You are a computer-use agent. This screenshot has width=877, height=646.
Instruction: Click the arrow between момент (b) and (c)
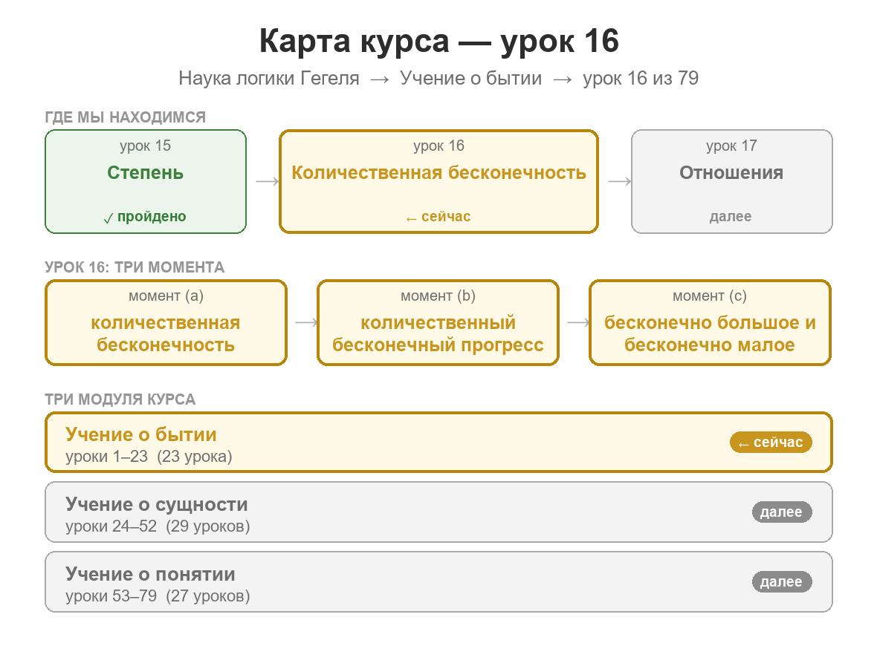pyautogui.click(x=578, y=322)
